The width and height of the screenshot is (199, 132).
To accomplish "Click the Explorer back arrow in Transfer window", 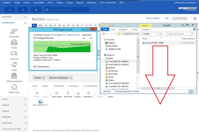I will point(104,34).
